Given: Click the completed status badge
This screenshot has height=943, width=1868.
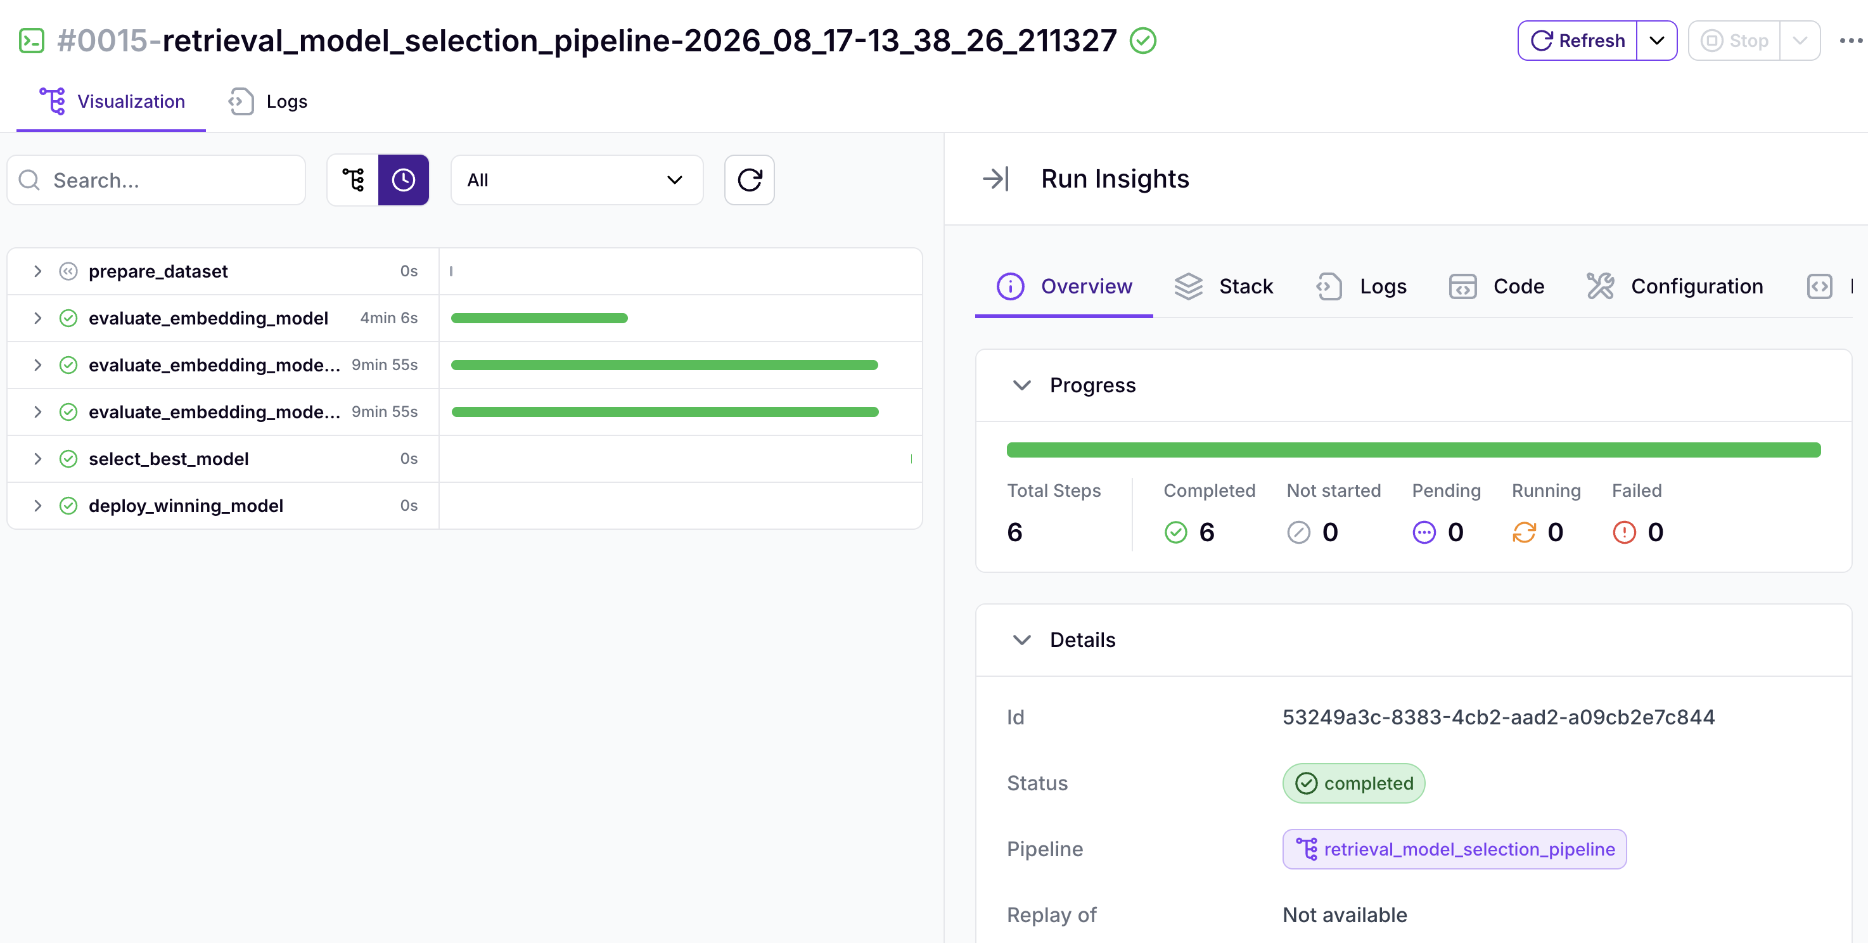Looking at the screenshot, I should 1353,783.
